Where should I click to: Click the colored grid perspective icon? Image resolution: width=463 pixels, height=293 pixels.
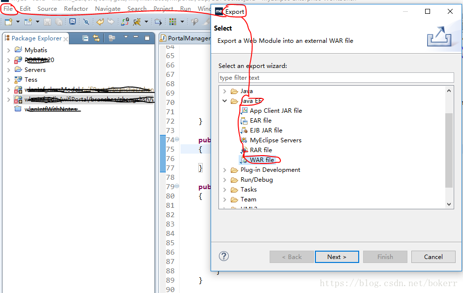pos(173,22)
